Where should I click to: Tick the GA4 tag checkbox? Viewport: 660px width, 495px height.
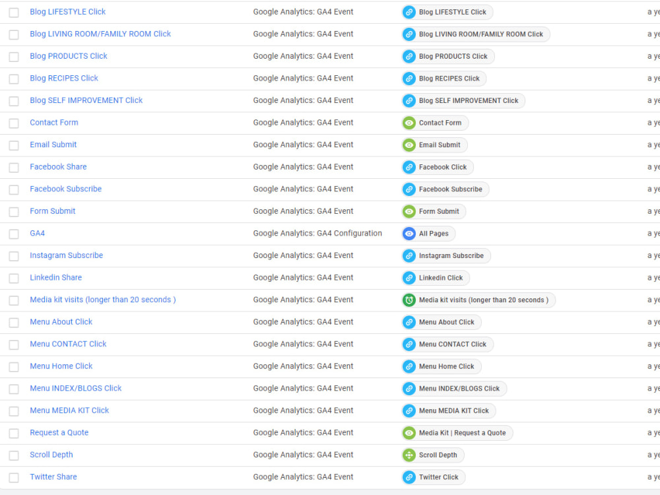(14, 234)
